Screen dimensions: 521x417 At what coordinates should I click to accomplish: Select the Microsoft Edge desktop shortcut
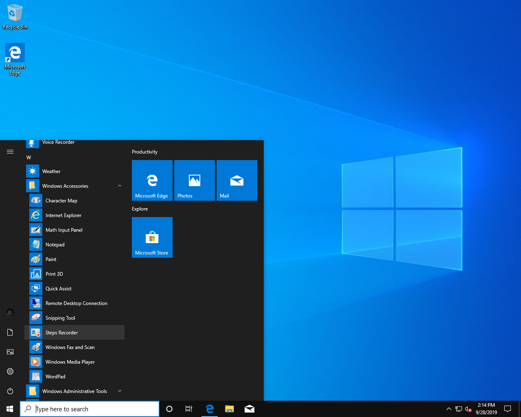point(15,59)
